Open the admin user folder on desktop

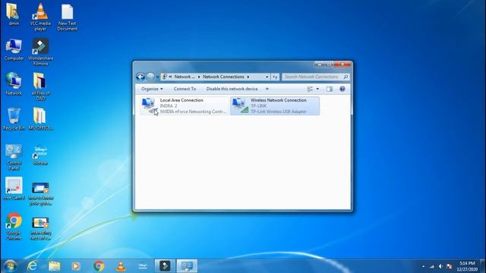click(14, 14)
